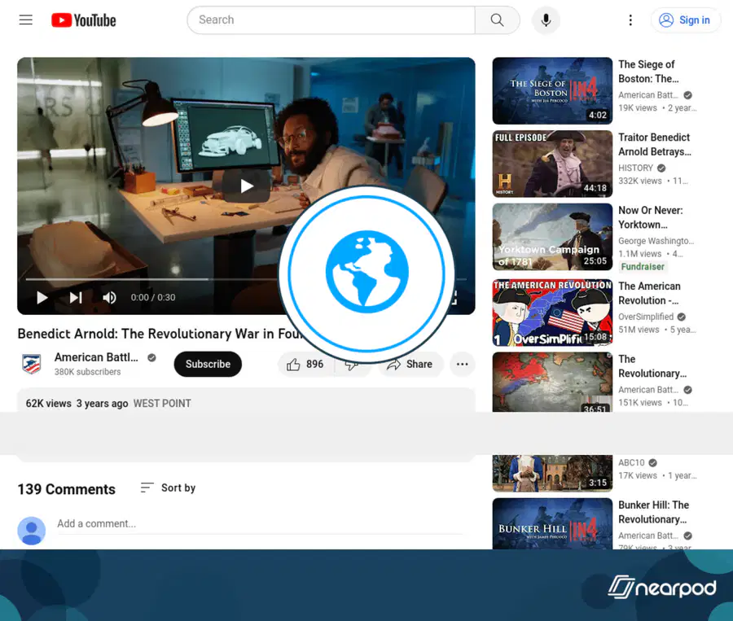The height and width of the screenshot is (621, 733).
Task: Click the Fundraiser badge
Action: point(643,267)
